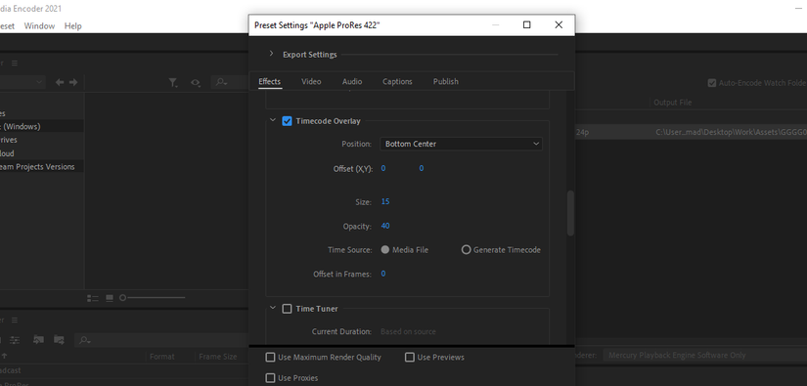Click the Preset Settings vertical scrollbar

pyautogui.click(x=570, y=213)
